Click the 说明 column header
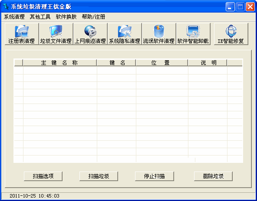 pyautogui.click(x=208, y=63)
